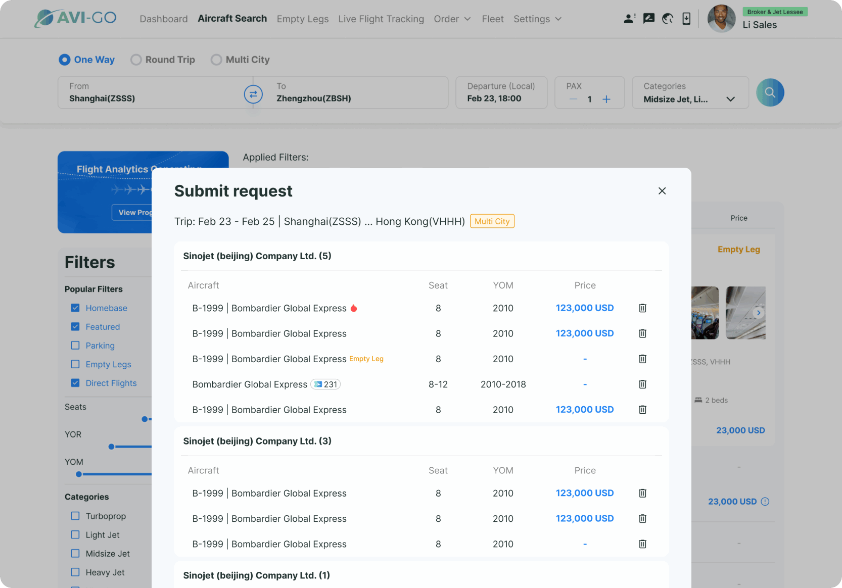The height and width of the screenshot is (588, 842).
Task: Open the Departure date picker
Action: pos(501,92)
